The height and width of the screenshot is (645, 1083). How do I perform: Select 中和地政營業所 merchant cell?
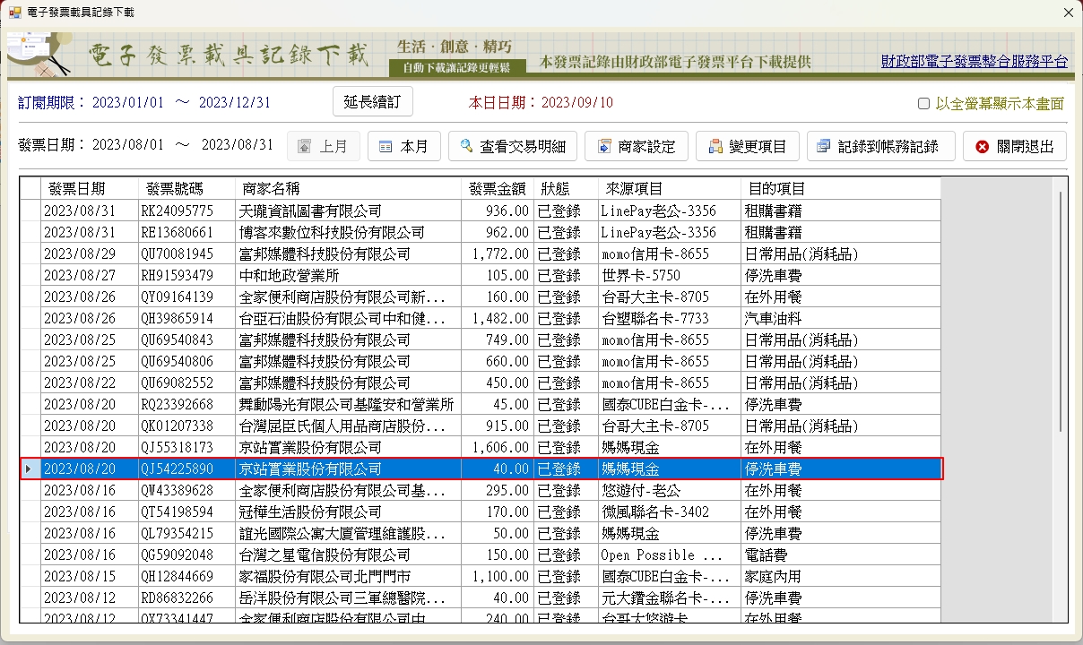pos(348,276)
